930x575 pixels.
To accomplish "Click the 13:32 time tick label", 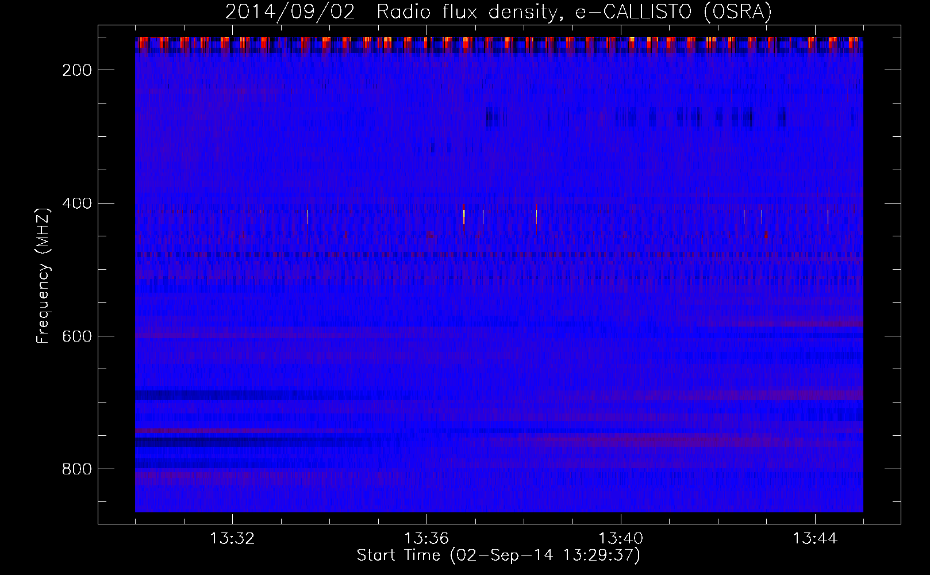I will (232, 539).
